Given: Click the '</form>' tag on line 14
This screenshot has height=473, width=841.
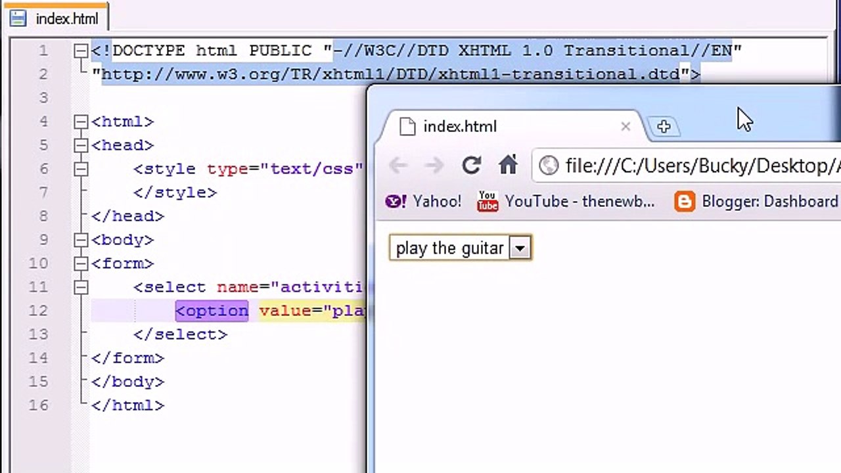Looking at the screenshot, I should point(128,358).
